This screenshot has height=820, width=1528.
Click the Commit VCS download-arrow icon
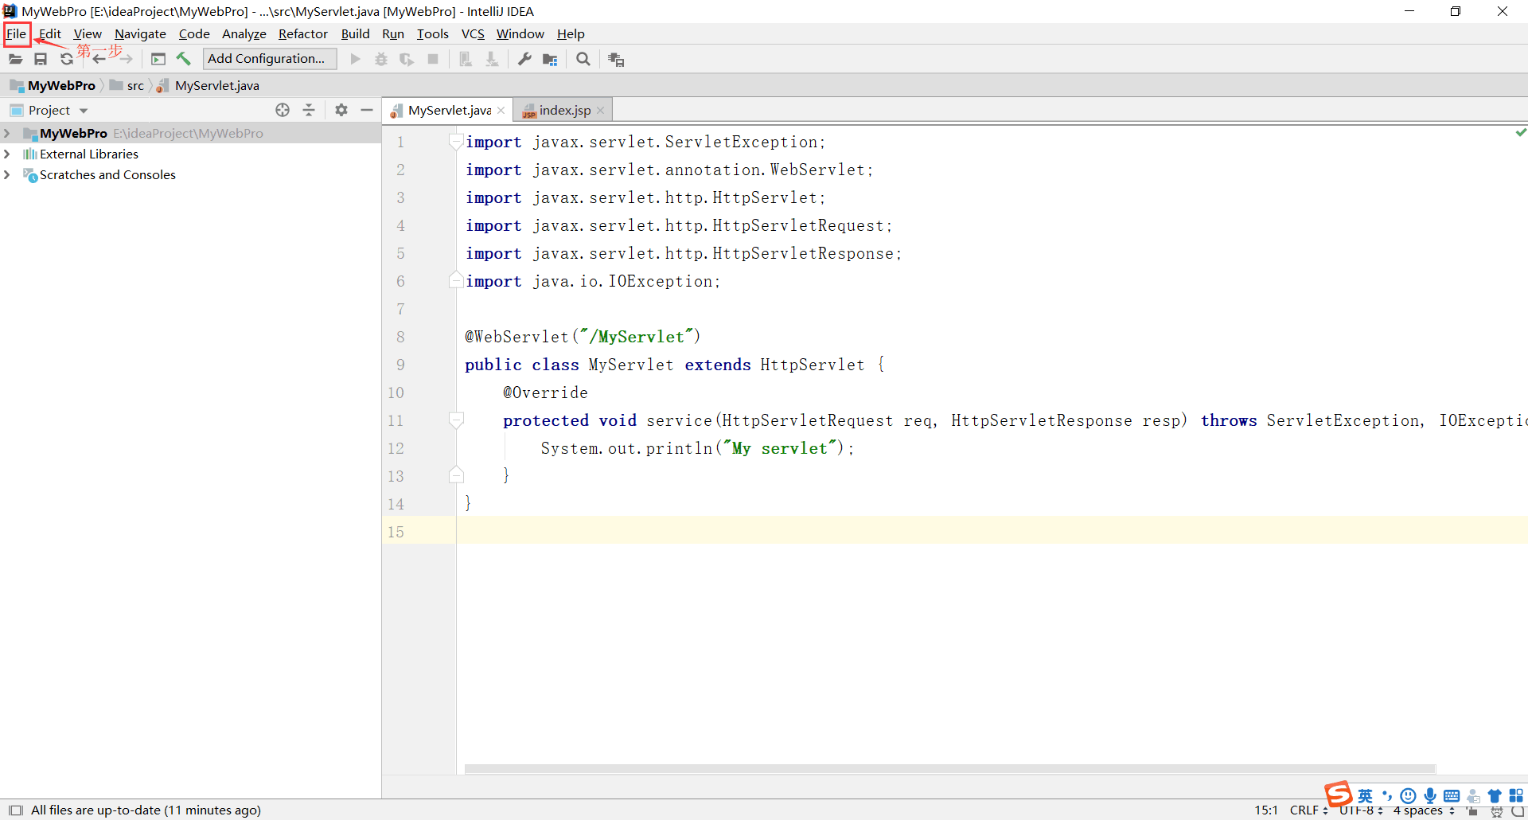(x=492, y=59)
